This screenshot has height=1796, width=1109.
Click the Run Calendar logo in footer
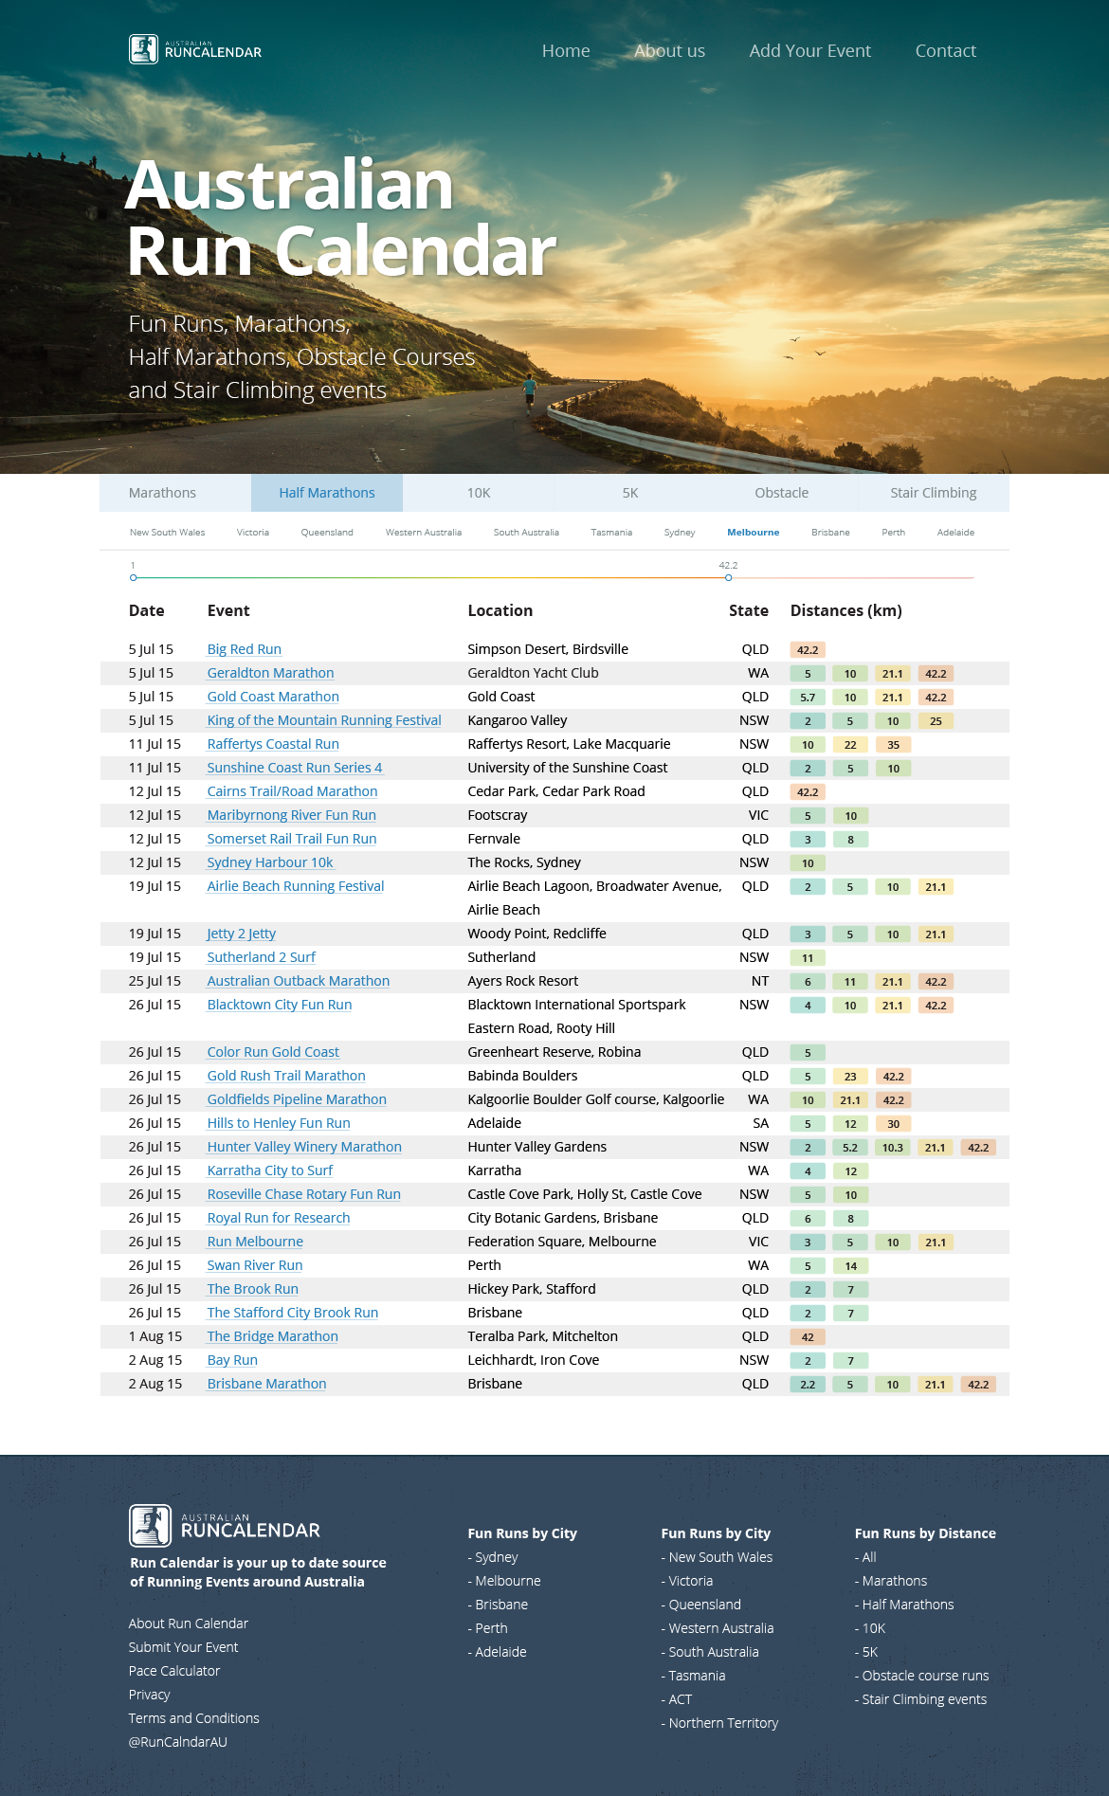click(x=225, y=1525)
